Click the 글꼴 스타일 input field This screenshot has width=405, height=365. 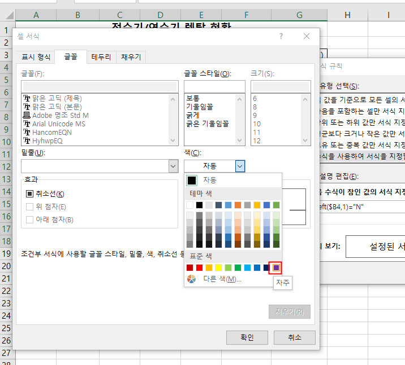(x=214, y=86)
